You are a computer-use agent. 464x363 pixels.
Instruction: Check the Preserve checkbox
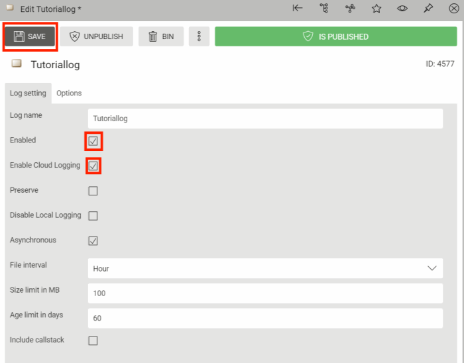tap(93, 191)
